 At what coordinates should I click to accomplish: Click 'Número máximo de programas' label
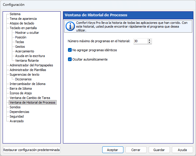coord(99,41)
